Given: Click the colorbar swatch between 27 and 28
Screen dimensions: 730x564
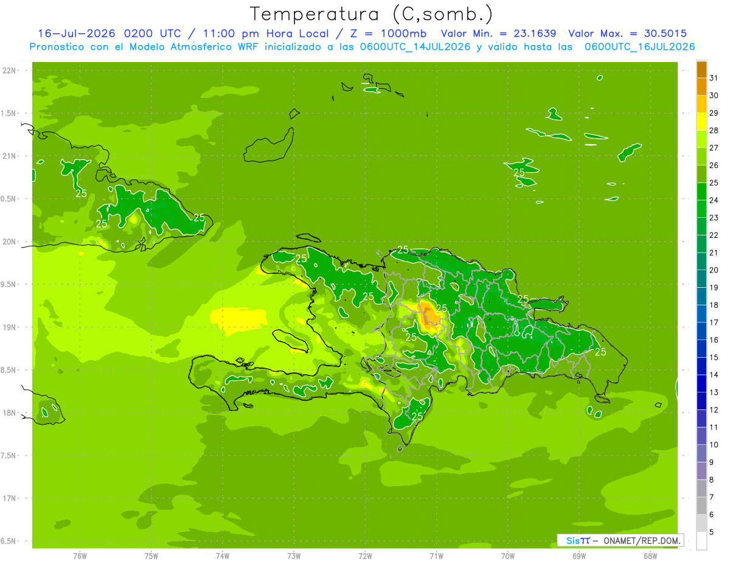Looking at the screenshot, I should (701, 139).
